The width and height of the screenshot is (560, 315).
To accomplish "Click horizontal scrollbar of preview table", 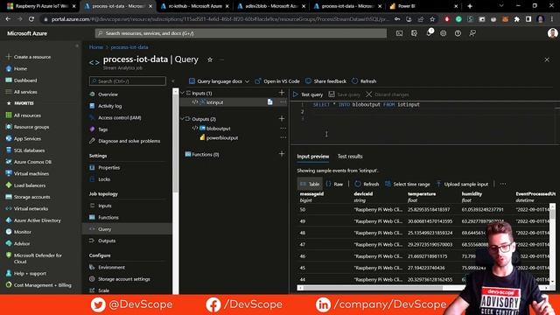I will tap(371, 288).
